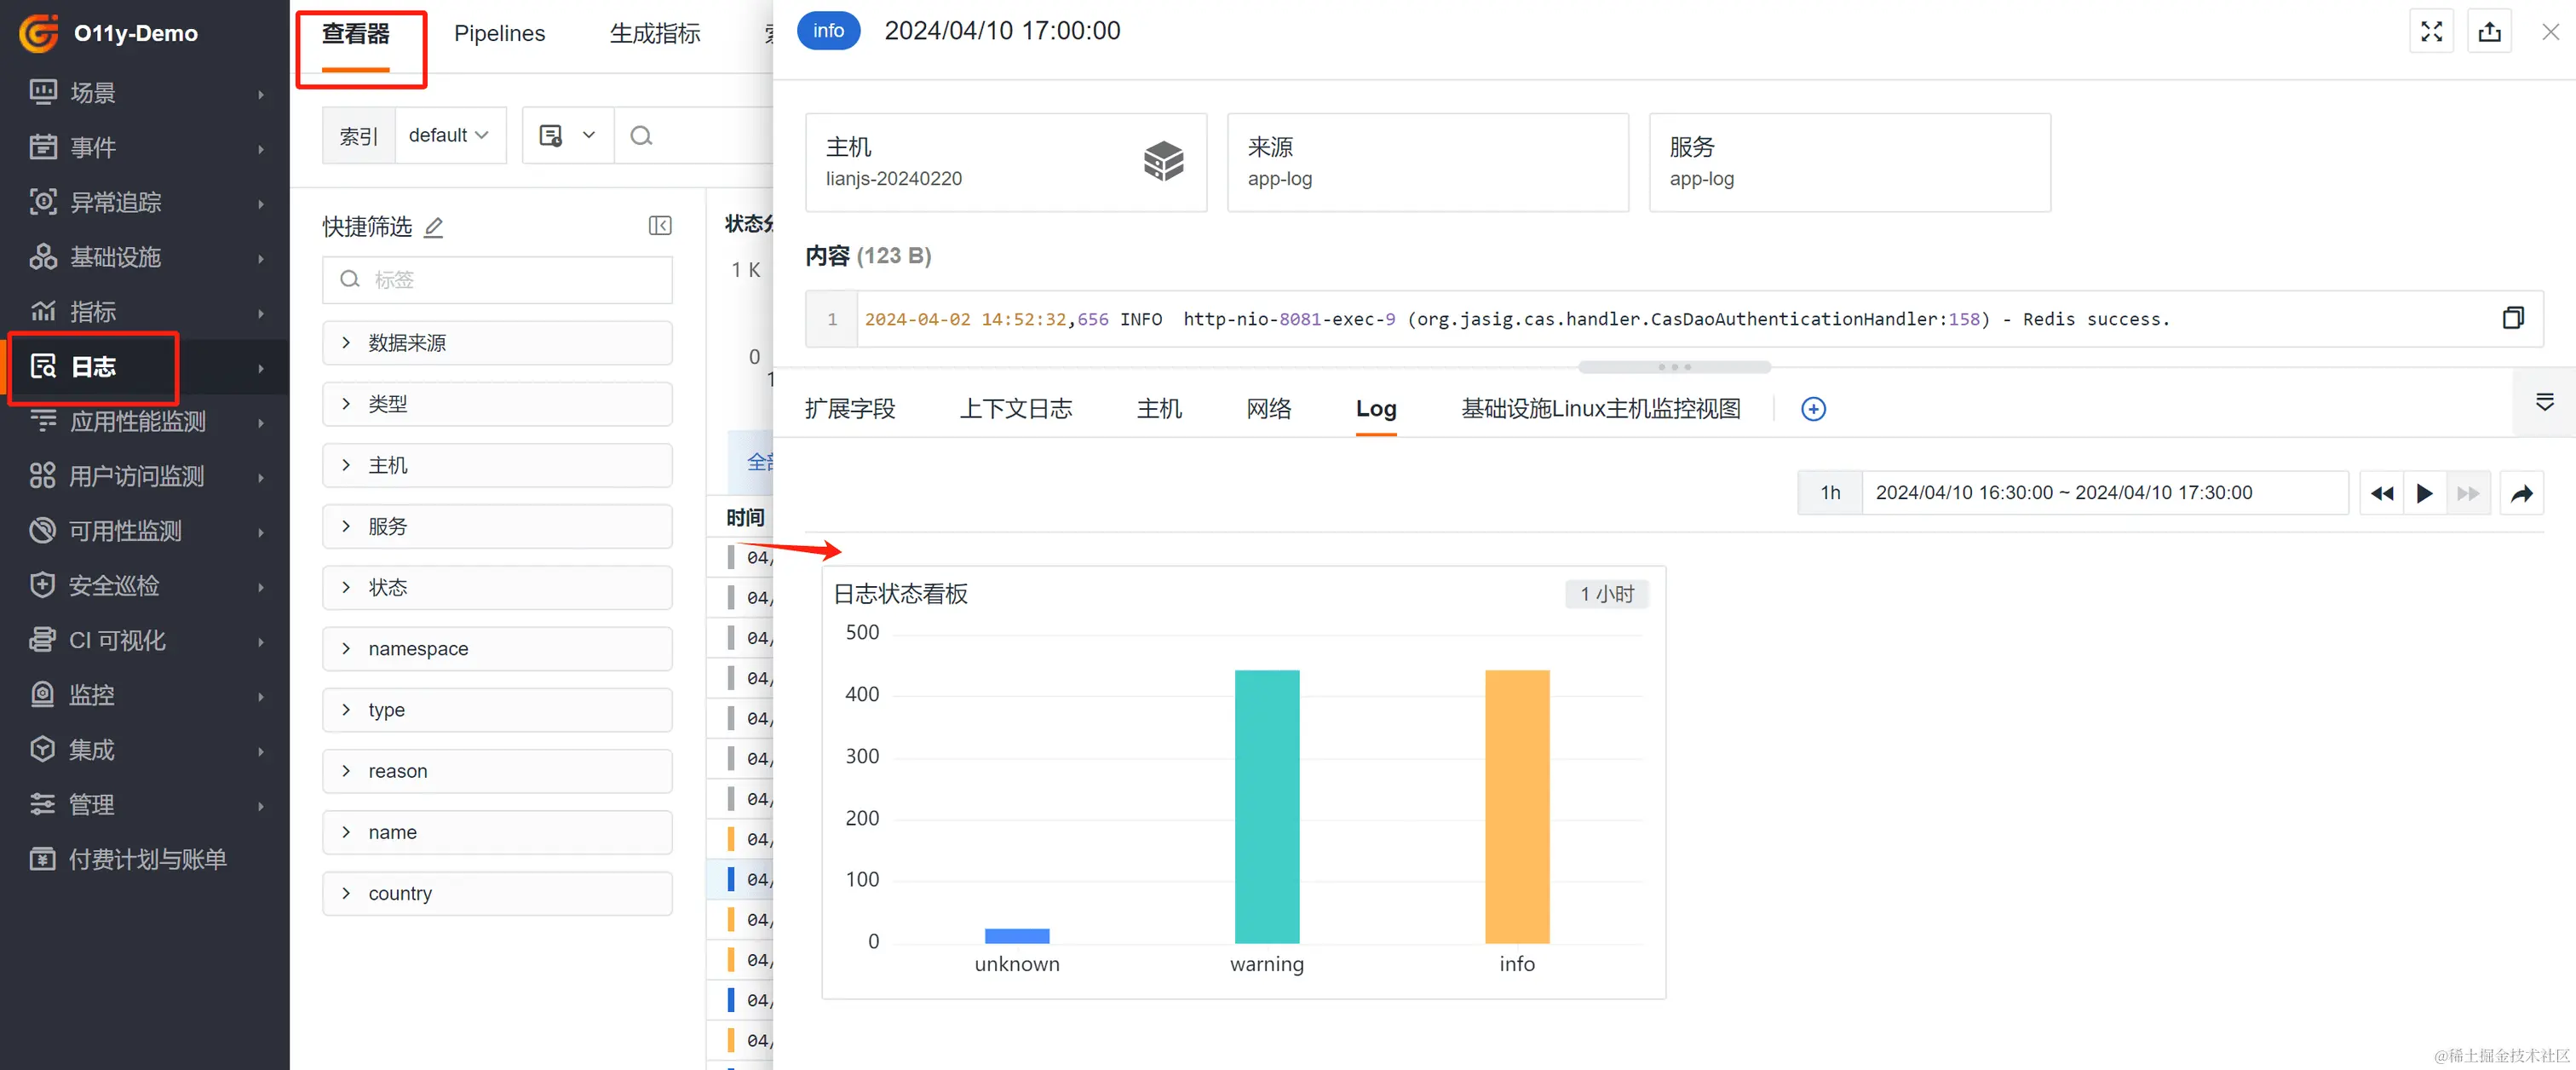Click the edit pencil next to 快捷筛选

pos(433,227)
